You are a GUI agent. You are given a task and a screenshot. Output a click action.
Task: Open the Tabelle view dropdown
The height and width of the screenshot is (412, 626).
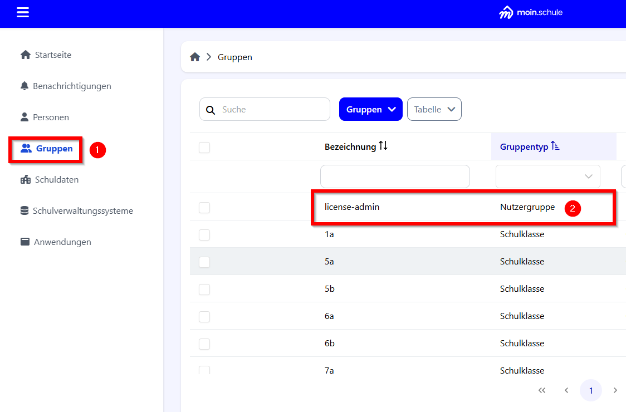pos(434,110)
